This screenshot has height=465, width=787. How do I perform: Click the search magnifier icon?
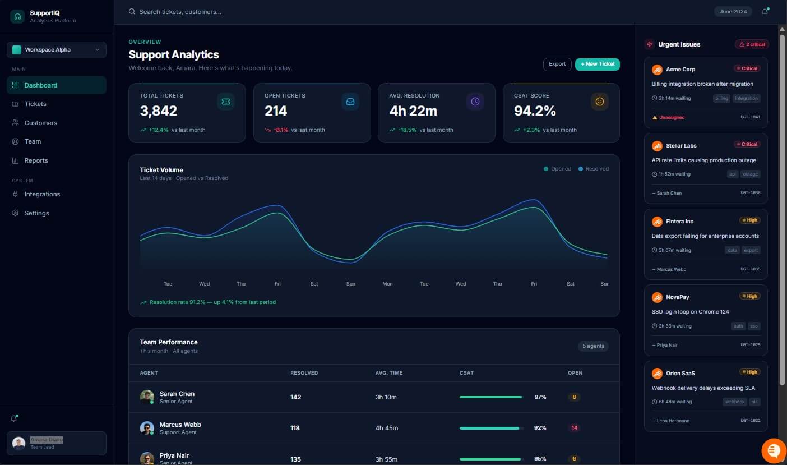tap(132, 12)
